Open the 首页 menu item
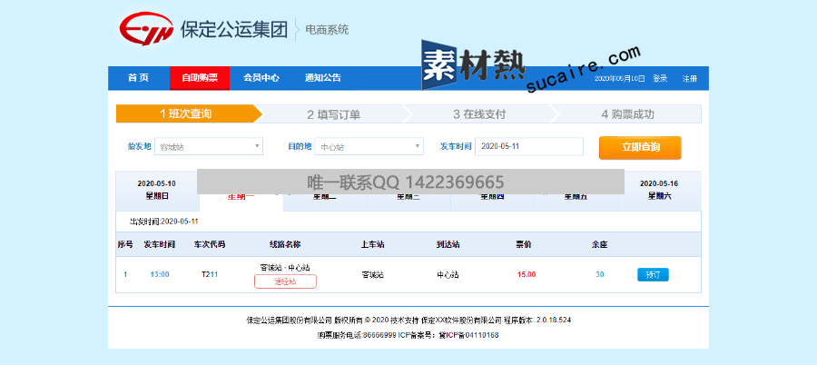Screen dimensions: 817x365 pyautogui.click(x=139, y=78)
